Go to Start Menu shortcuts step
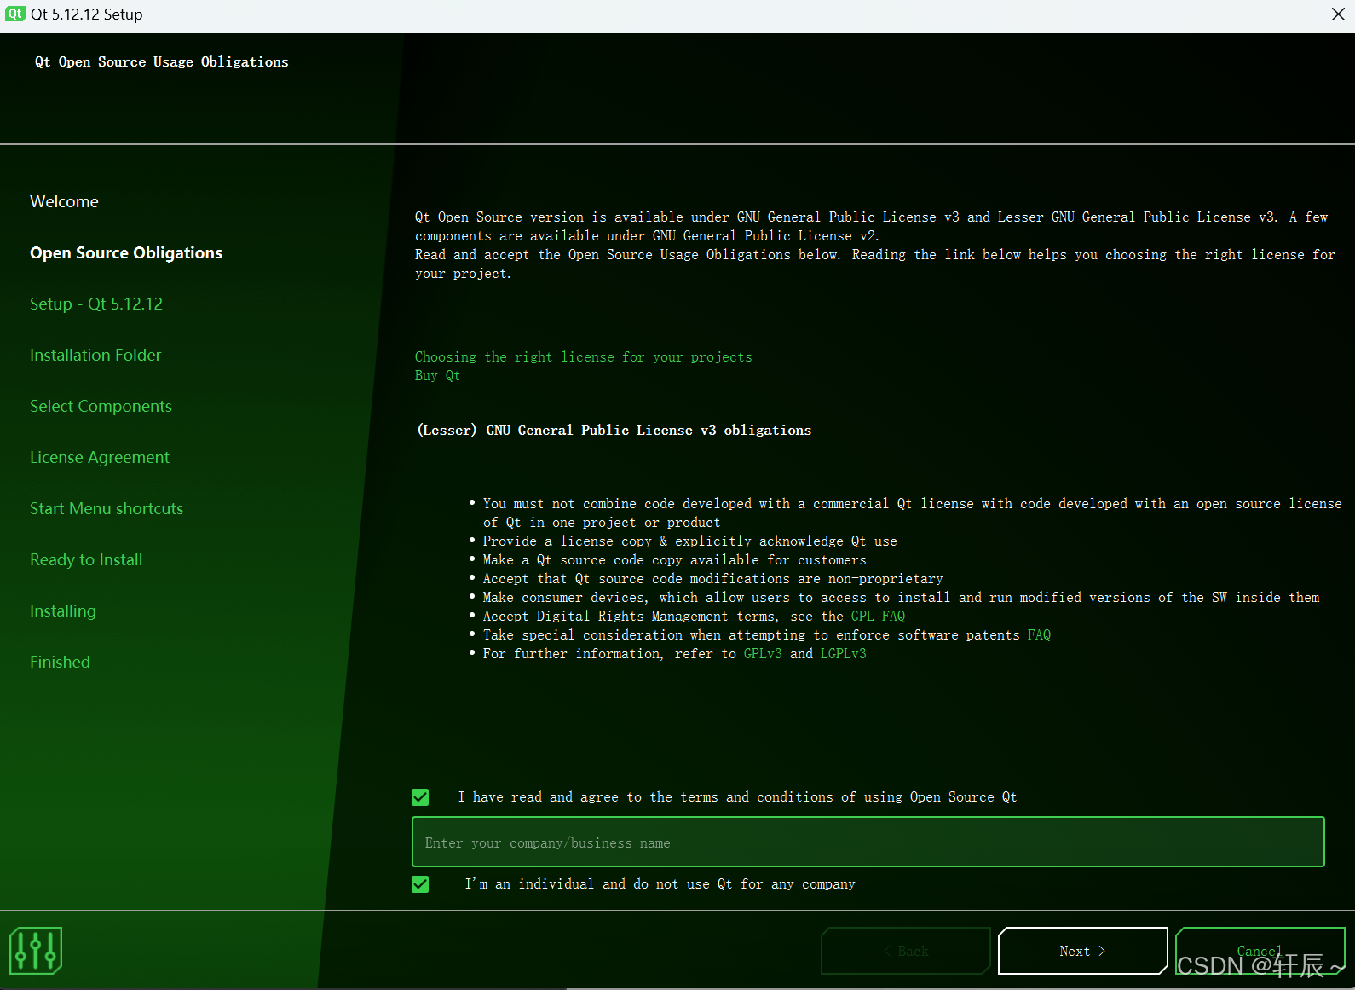The height and width of the screenshot is (990, 1355). [x=107, y=508]
